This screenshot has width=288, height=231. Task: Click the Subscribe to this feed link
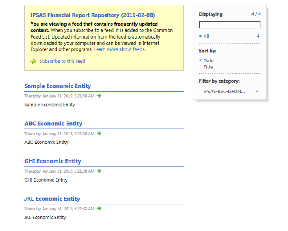click(x=62, y=61)
